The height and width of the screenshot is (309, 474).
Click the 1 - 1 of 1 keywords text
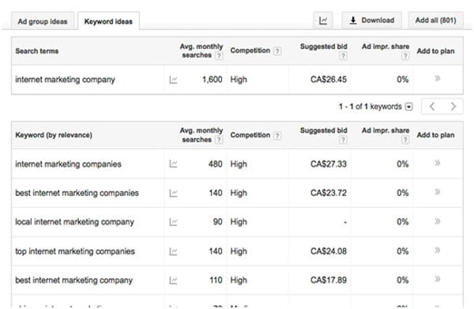[x=371, y=107]
